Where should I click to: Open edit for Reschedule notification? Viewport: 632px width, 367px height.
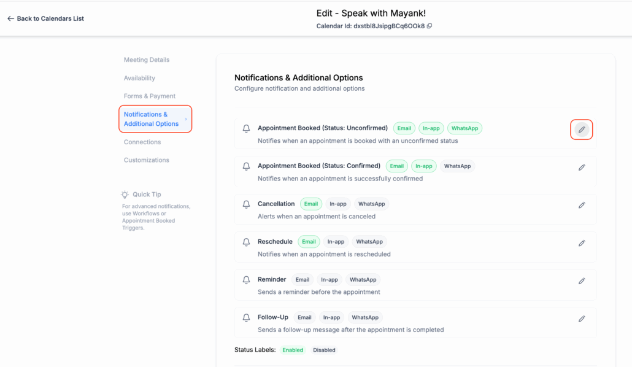(582, 243)
